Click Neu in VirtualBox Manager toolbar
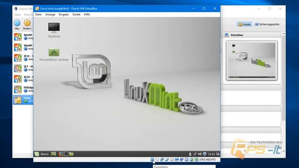Viewport: 299px width, 168px height. coord(17,25)
